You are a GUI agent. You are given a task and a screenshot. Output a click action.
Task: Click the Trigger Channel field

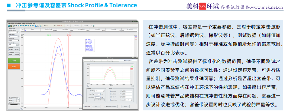[13, 36]
